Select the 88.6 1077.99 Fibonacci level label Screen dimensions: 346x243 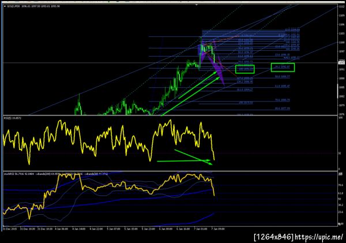pos(283,109)
